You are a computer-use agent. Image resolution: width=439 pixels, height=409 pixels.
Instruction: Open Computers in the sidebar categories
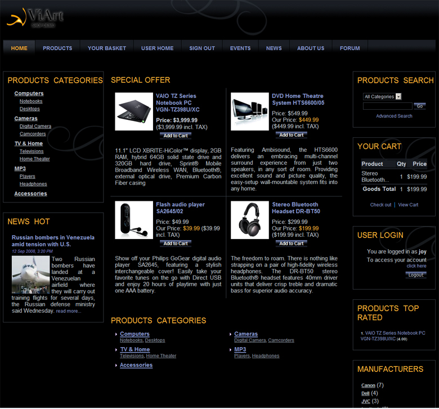coord(29,93)
